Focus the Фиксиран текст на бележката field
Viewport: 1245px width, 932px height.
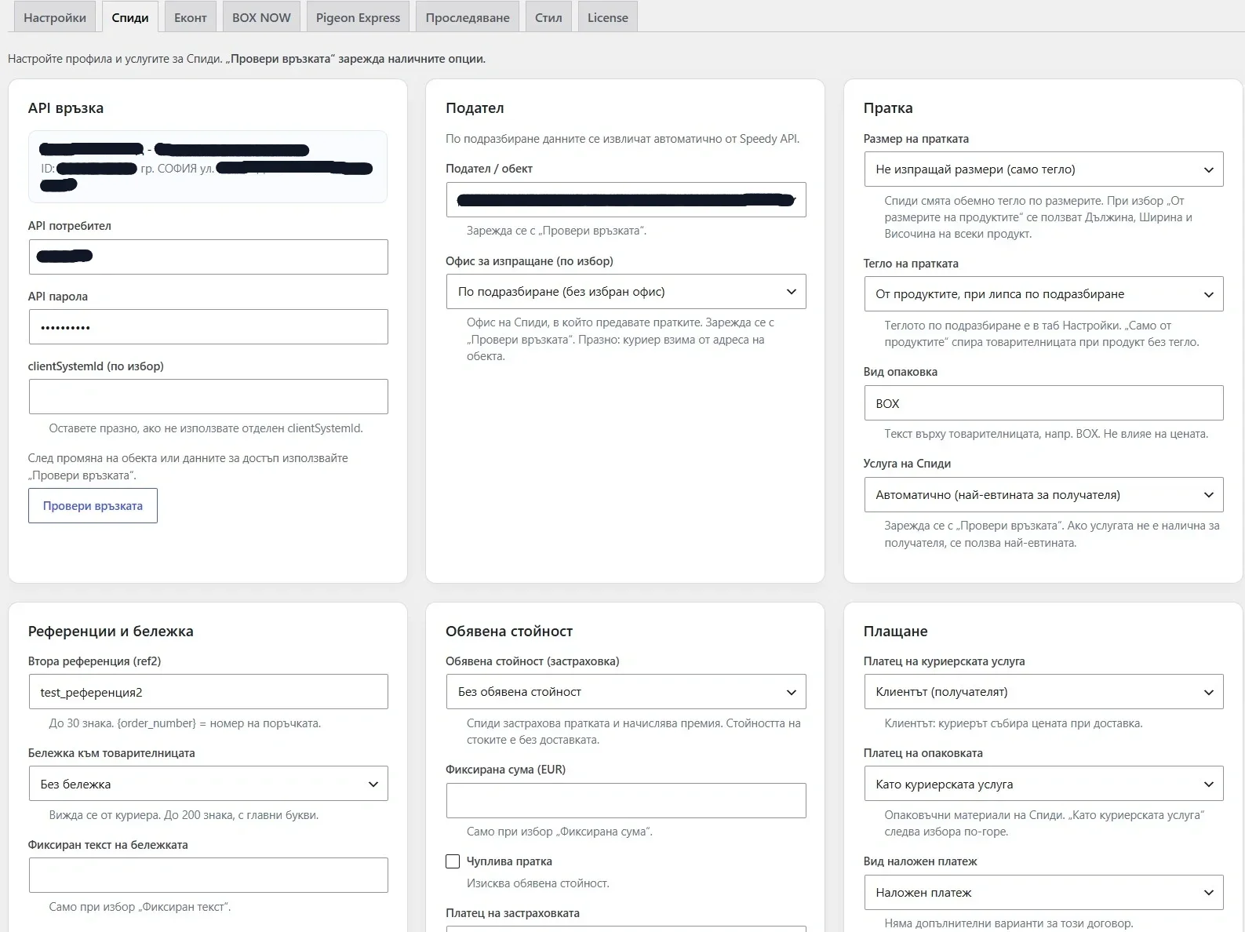coord(209,875)
